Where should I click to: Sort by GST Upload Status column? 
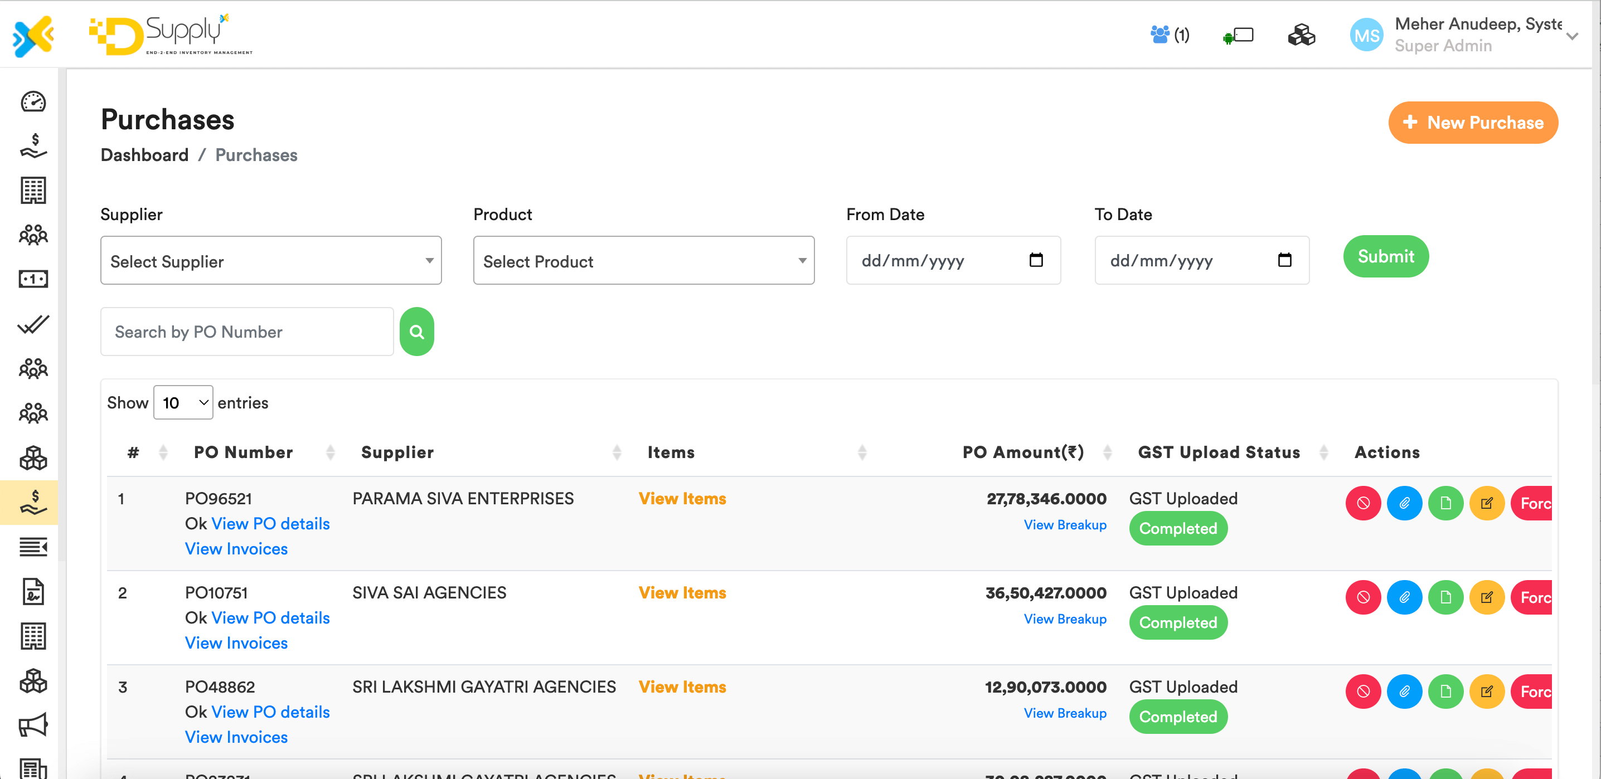[1324, 452]
